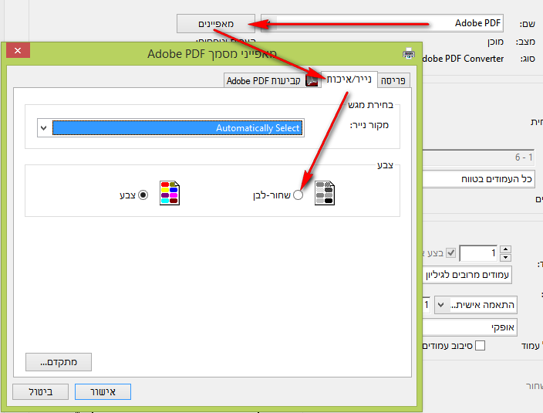Click the מאפיינים properties button
Image resolution: width=543 pixels, height=413 pixels.
click(x=216, y=24)
